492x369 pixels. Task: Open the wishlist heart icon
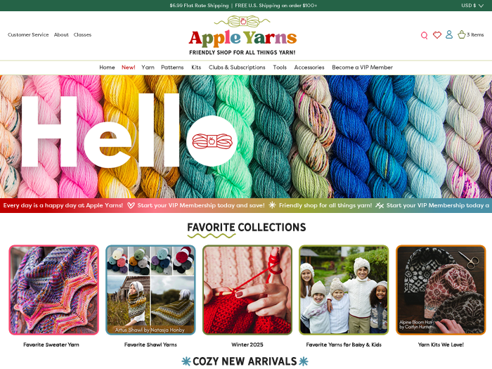(436, 35)
